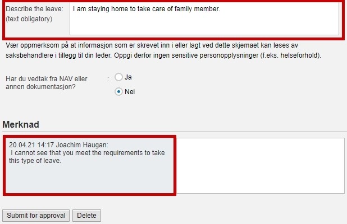Screen dimensions: 347x224
Task: Click the '(text obligatory)' hint text
Action: point(29,19)
